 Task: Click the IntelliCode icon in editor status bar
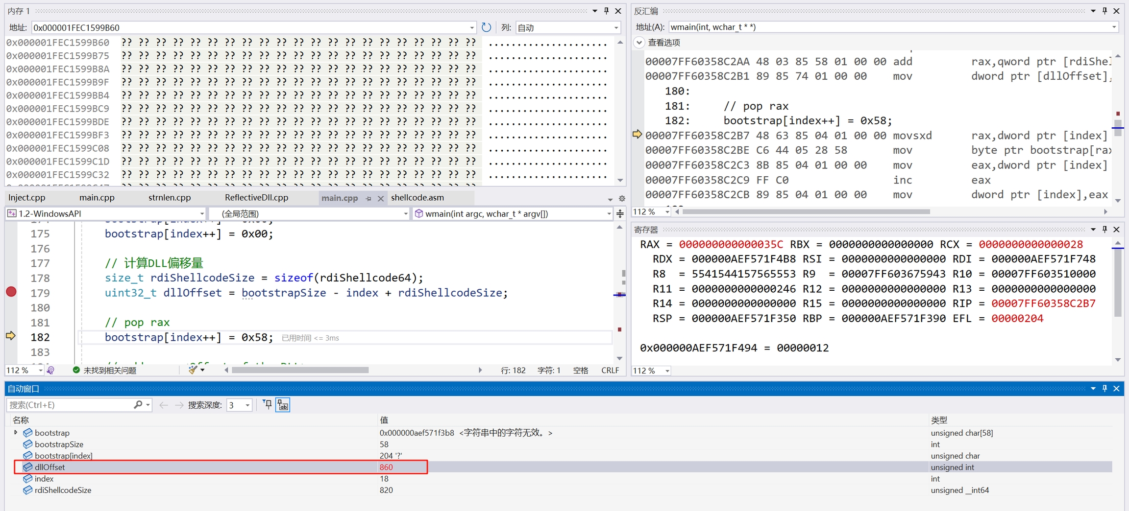50,370
